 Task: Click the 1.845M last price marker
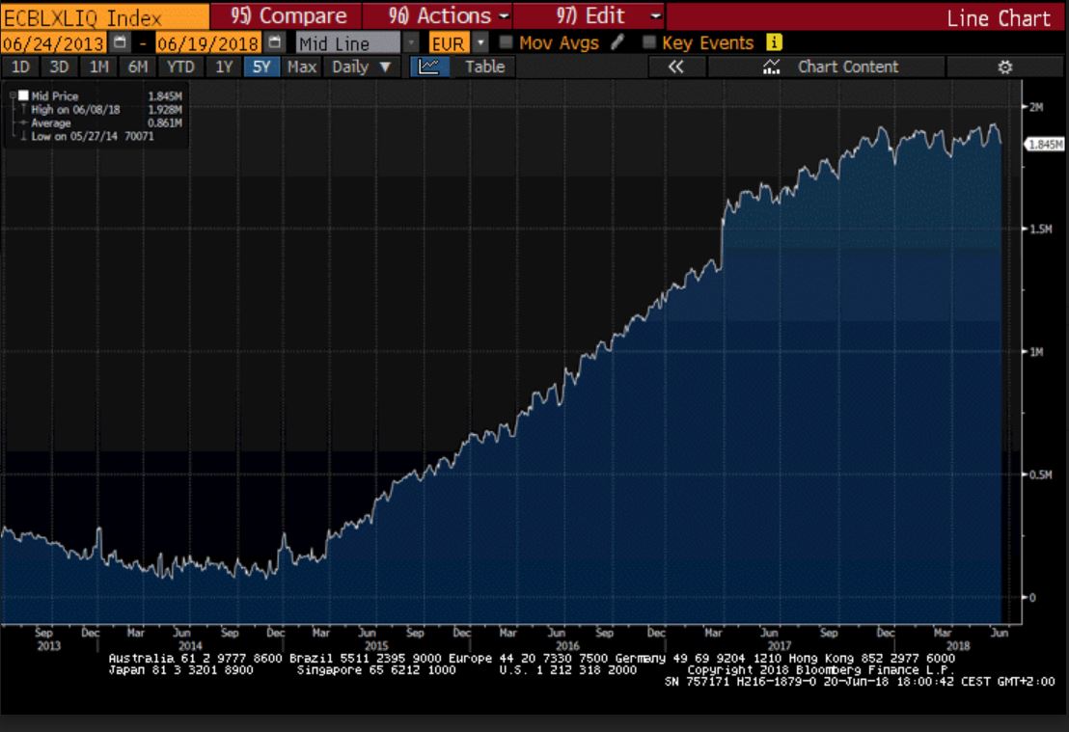(x=1043, y=145)
